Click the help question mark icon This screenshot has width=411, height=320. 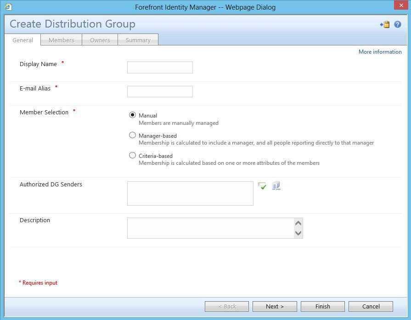(x=397, y=24)
